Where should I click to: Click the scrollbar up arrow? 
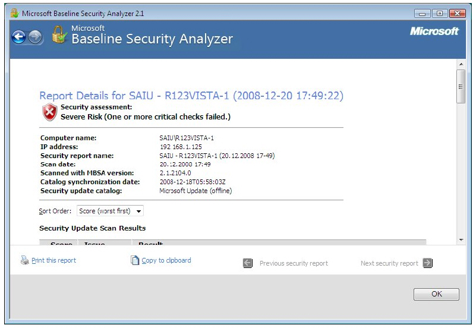(461, 64)
